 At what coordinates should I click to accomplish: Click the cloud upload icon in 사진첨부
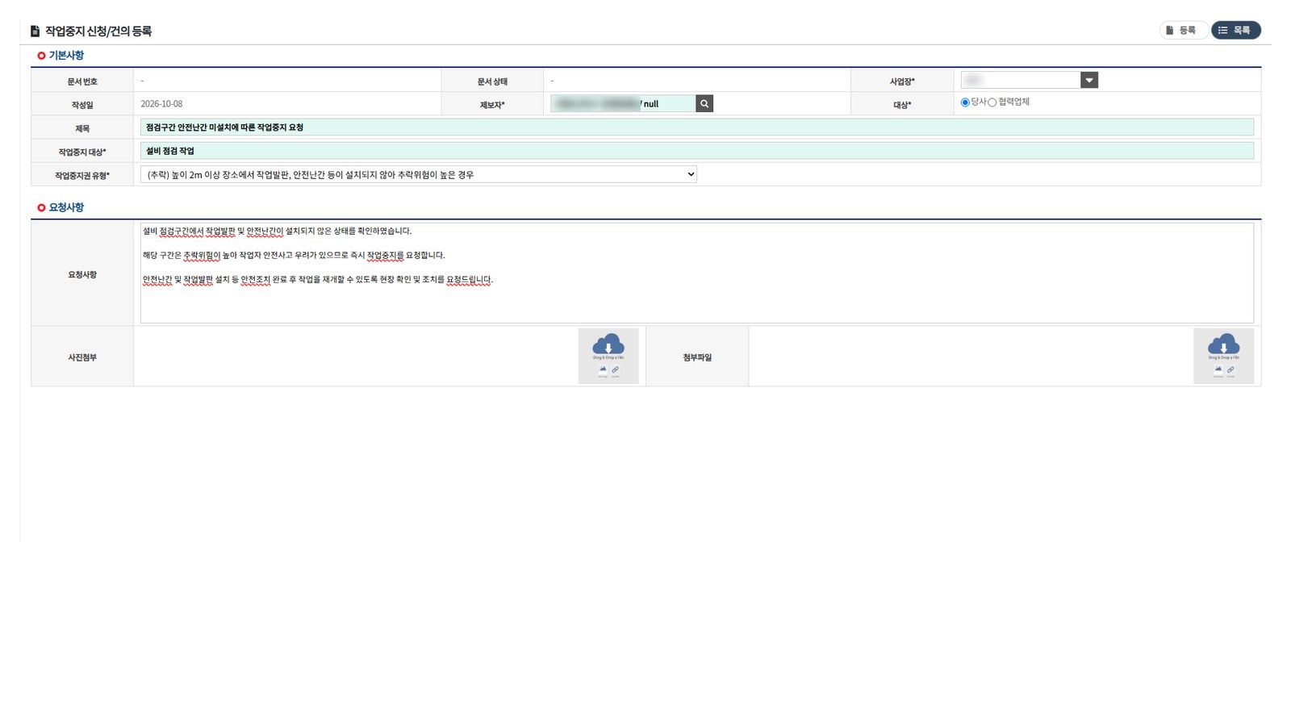[608, 344]
